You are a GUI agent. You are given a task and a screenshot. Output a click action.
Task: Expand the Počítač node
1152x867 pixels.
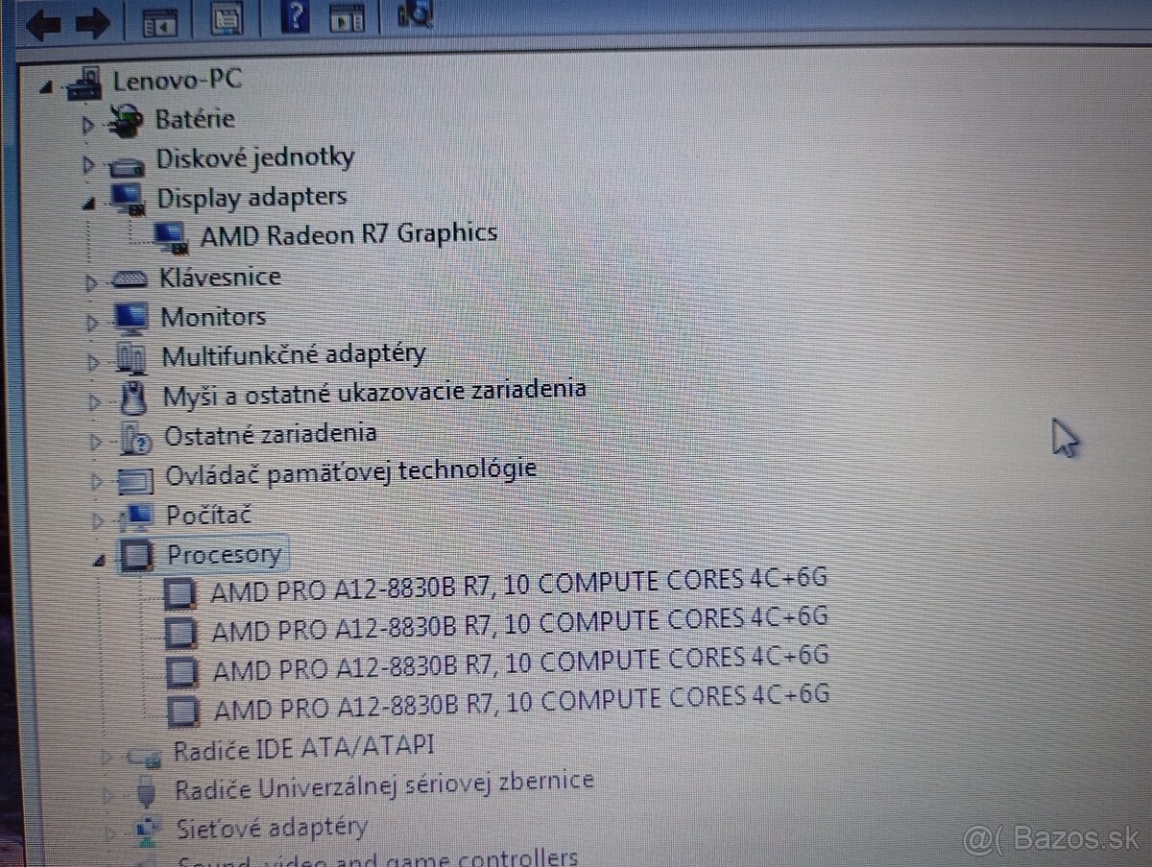(x=98, y=521)
